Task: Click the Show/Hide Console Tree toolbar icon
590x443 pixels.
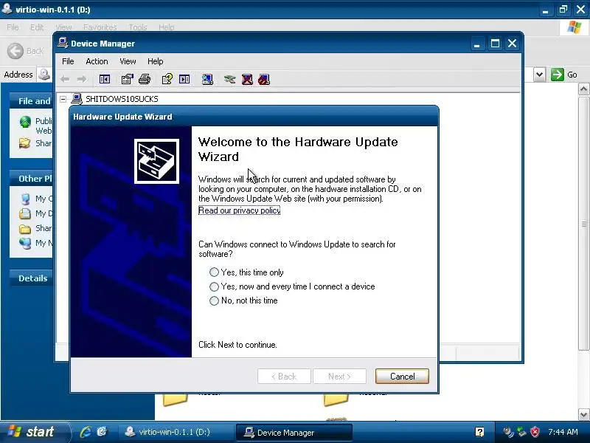Action: point(104,79)
